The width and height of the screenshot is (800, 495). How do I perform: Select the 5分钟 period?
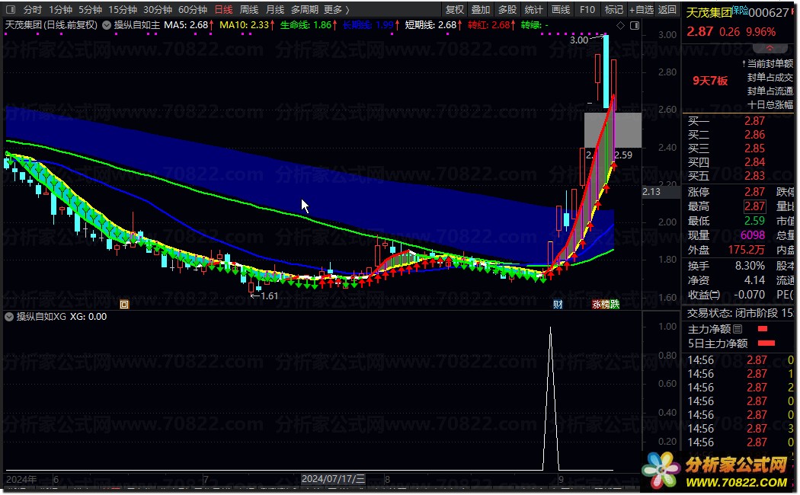(91, 9)
